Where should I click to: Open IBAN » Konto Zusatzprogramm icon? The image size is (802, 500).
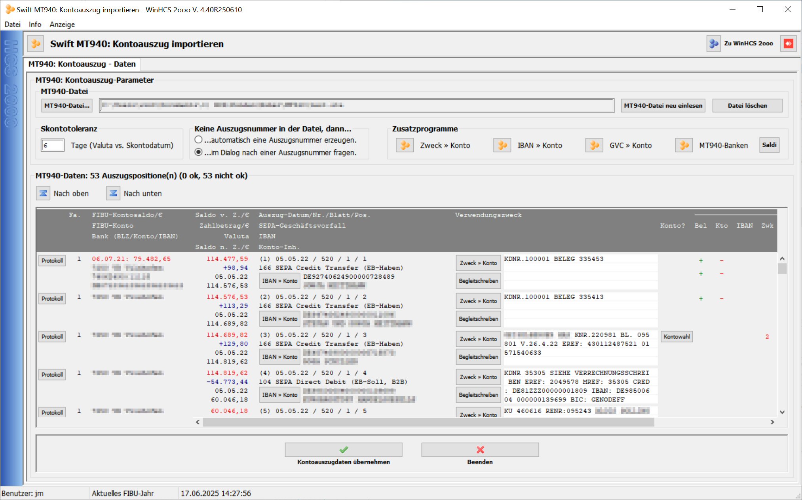502,145
